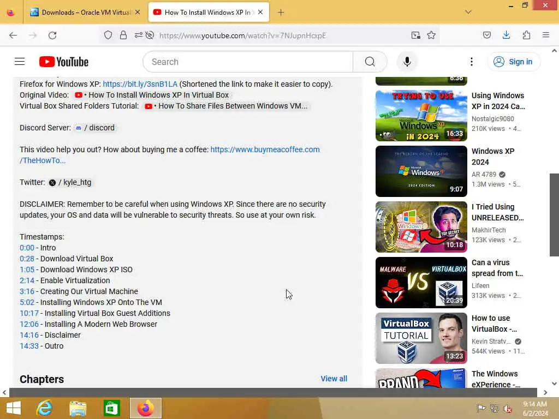Jump to 0:00 Intro timestamp
Screen dimensions: 559x419
click(27, 248)
